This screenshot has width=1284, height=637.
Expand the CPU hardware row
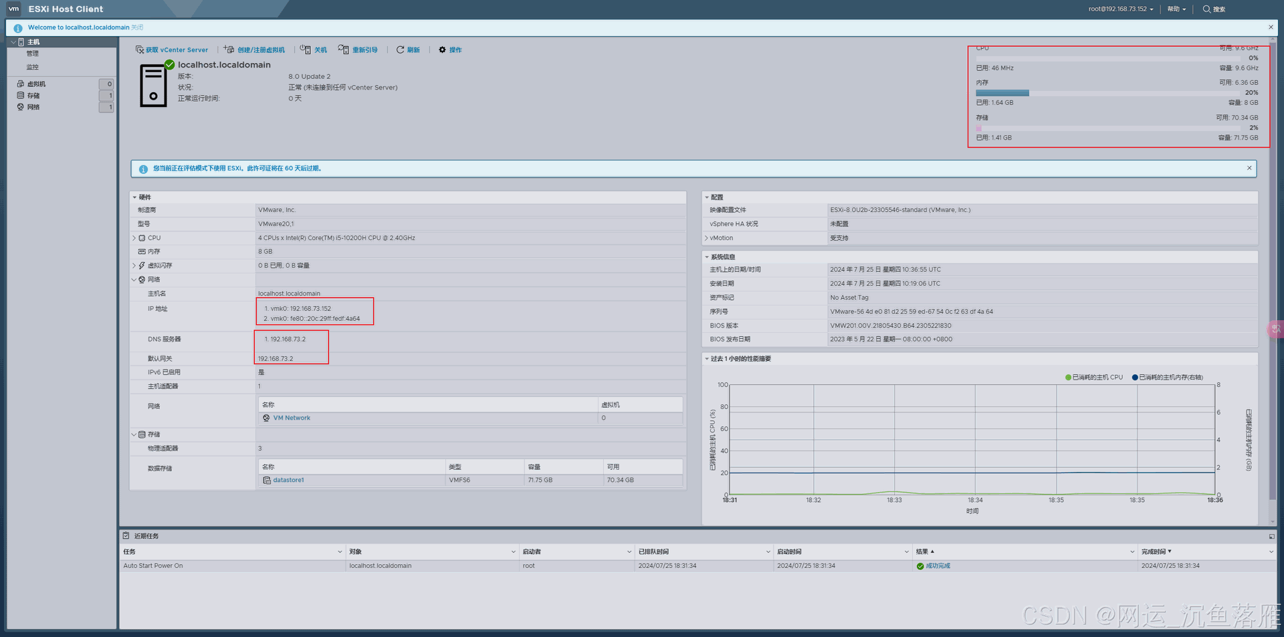[x=134, y=238]
